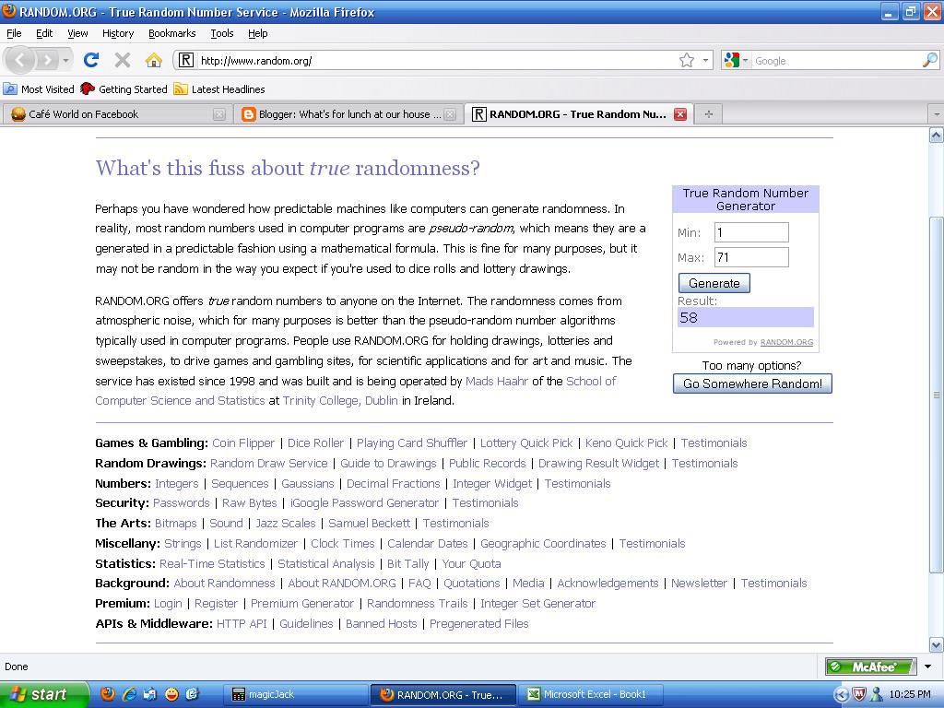
Task: Click the Google search box
Action: (x=835, y=60)
